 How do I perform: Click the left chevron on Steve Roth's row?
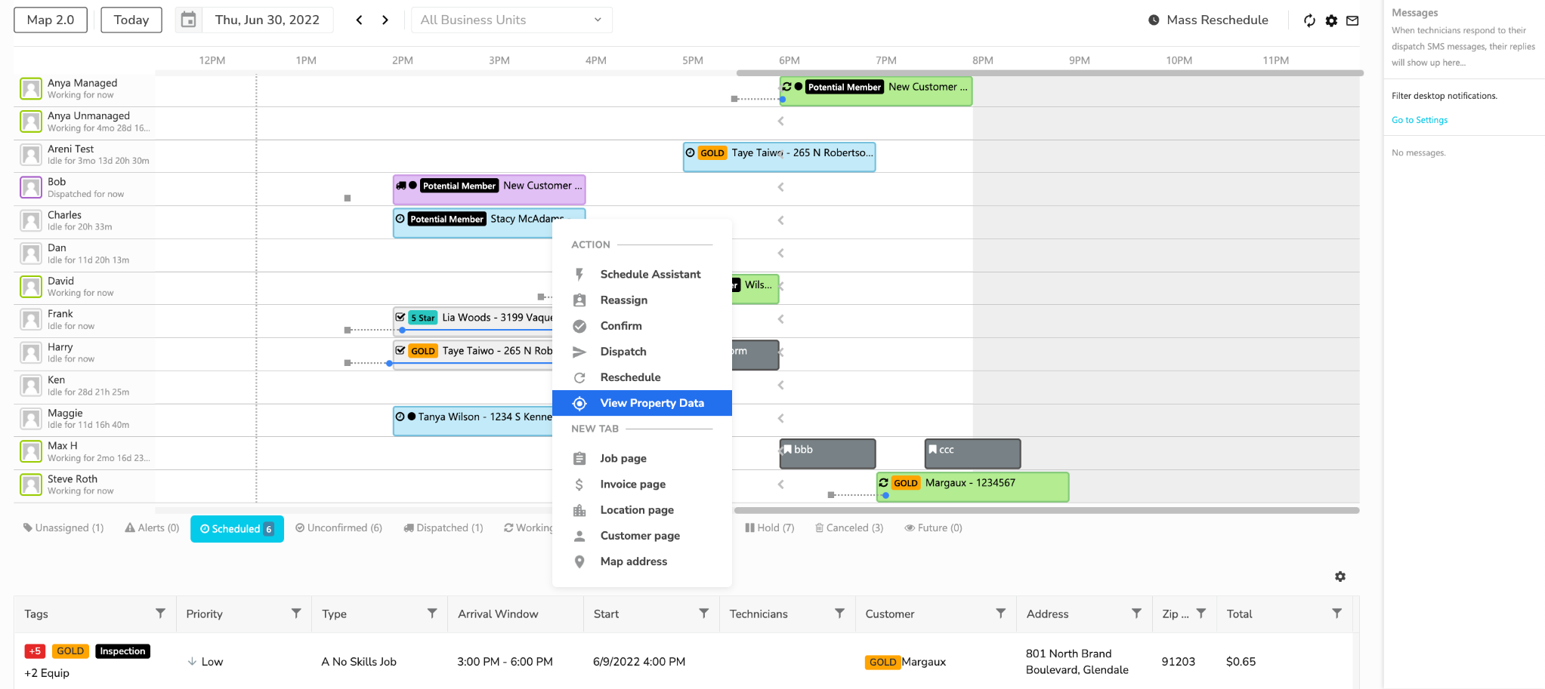(780, 484)
